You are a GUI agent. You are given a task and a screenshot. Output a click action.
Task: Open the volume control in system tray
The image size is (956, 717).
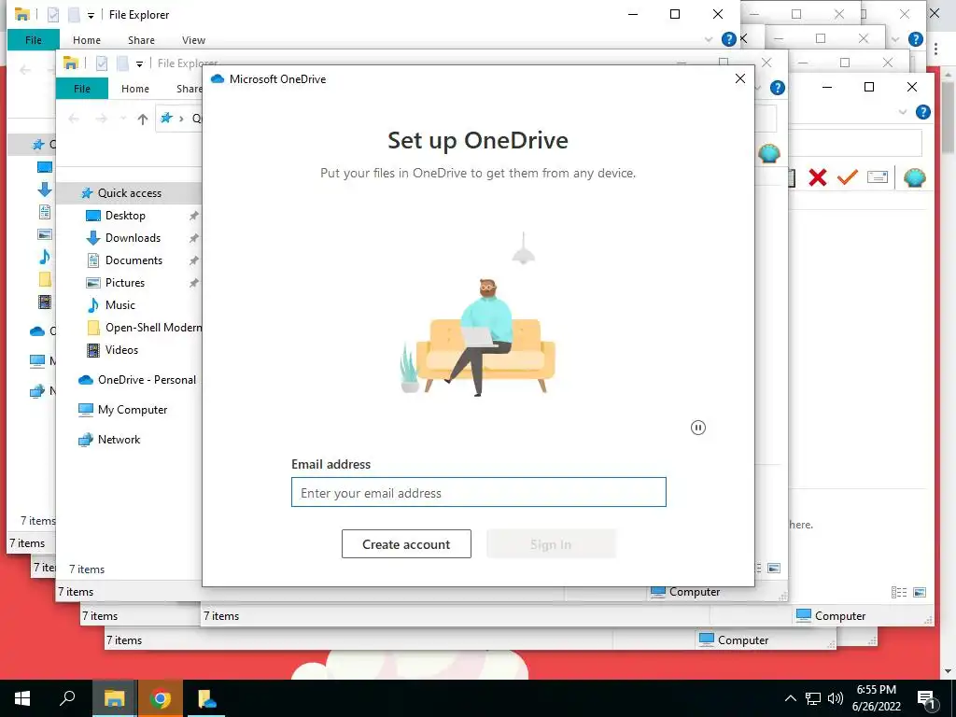(835, 698)
